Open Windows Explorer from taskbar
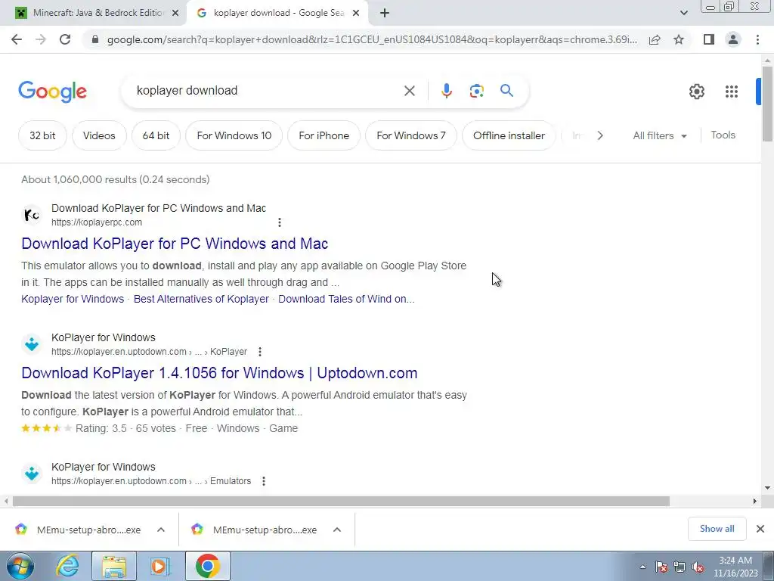The width and height of the screenshot is (774, 581). [114, 566]
